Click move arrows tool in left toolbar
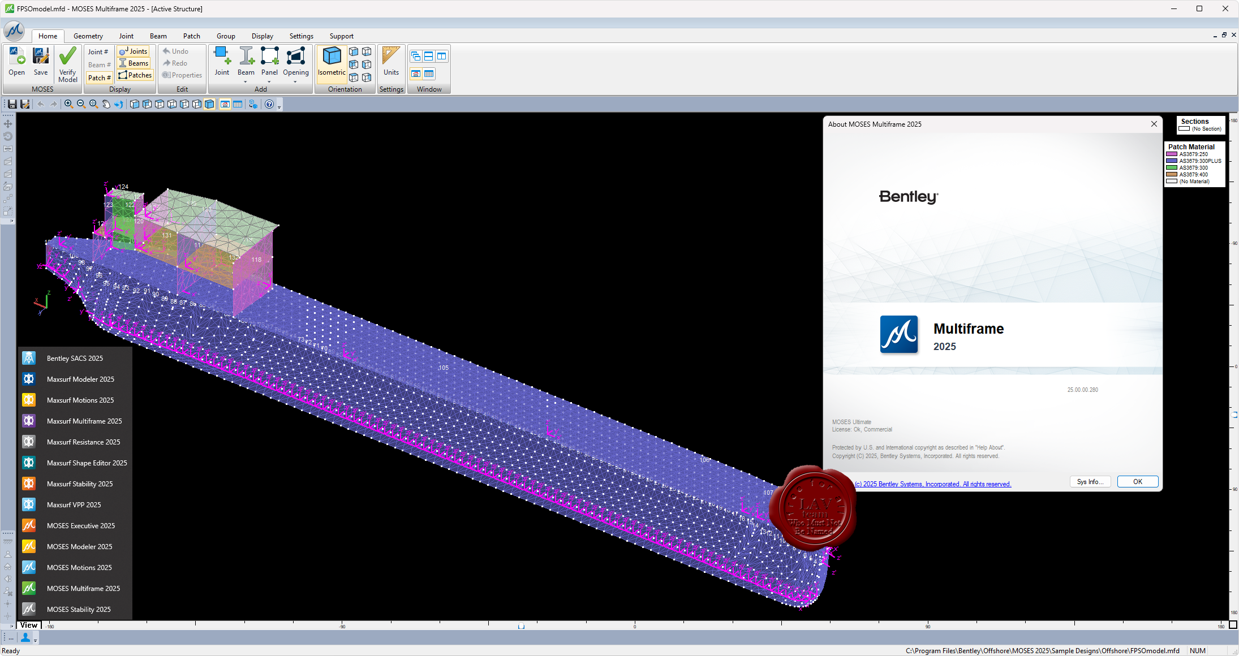This screenshot has width=1239, height=656. (x=8, y=124)
